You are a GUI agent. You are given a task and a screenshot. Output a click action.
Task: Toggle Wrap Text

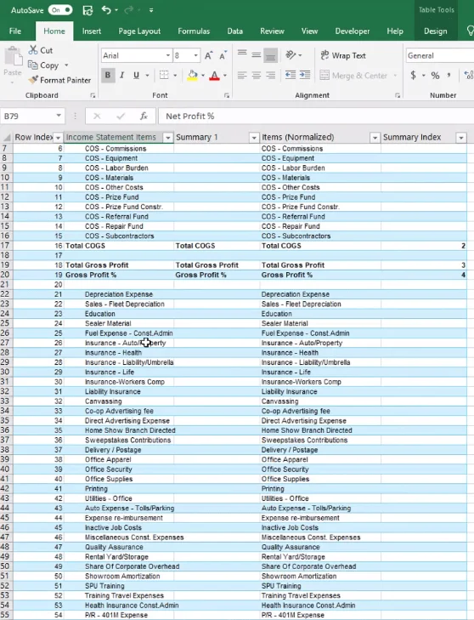(x=343, y=55)
